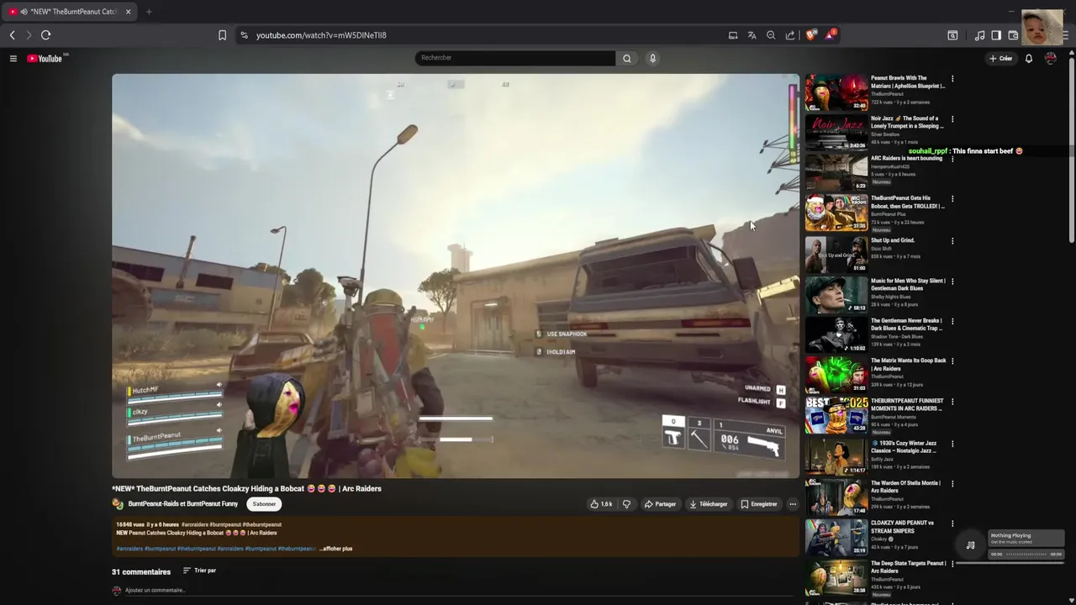Click the share page icon in address bar
The height and width of the screenshot is (605, 1076).
pos(790,35)
